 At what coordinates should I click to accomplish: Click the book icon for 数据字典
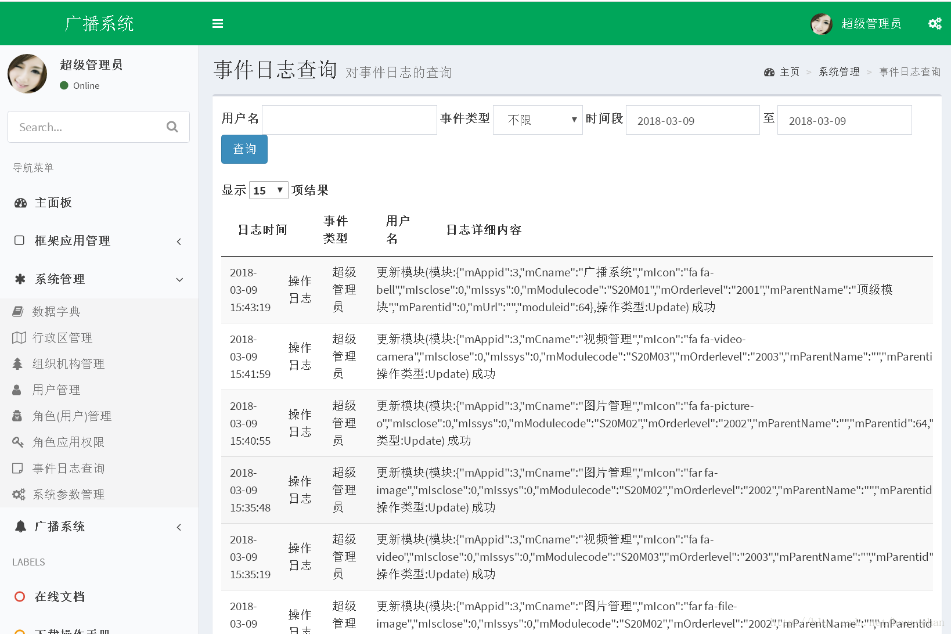[x=18, y=312]
